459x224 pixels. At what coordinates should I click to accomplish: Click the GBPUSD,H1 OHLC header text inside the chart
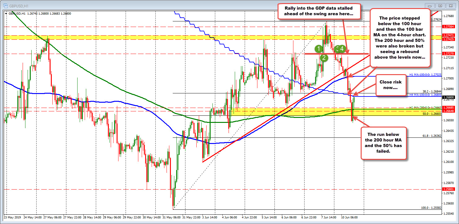(40, 13)
